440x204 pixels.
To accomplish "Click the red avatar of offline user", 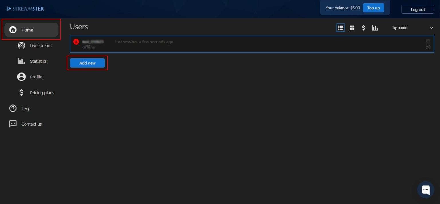I will point(76,42).
